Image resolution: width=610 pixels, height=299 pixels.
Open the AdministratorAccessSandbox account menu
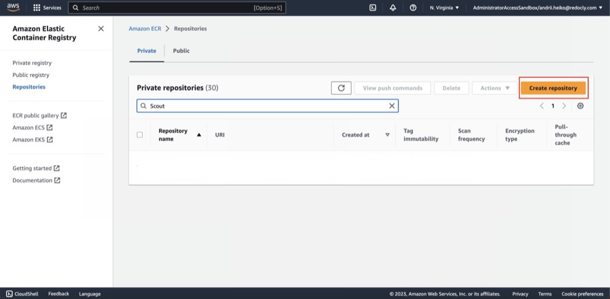(537, 8)
